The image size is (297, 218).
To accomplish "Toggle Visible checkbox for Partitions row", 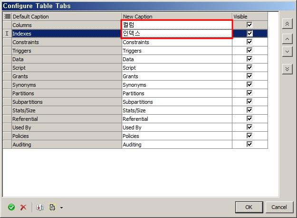I will pyautogui.click(x=249, y=93).
